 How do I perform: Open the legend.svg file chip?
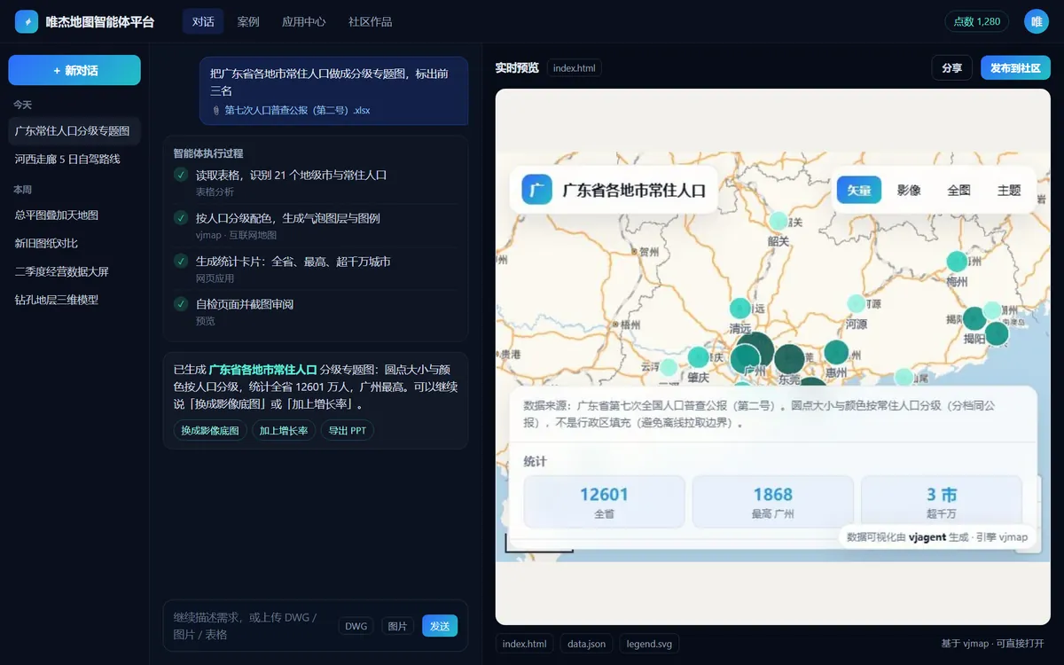649,644
